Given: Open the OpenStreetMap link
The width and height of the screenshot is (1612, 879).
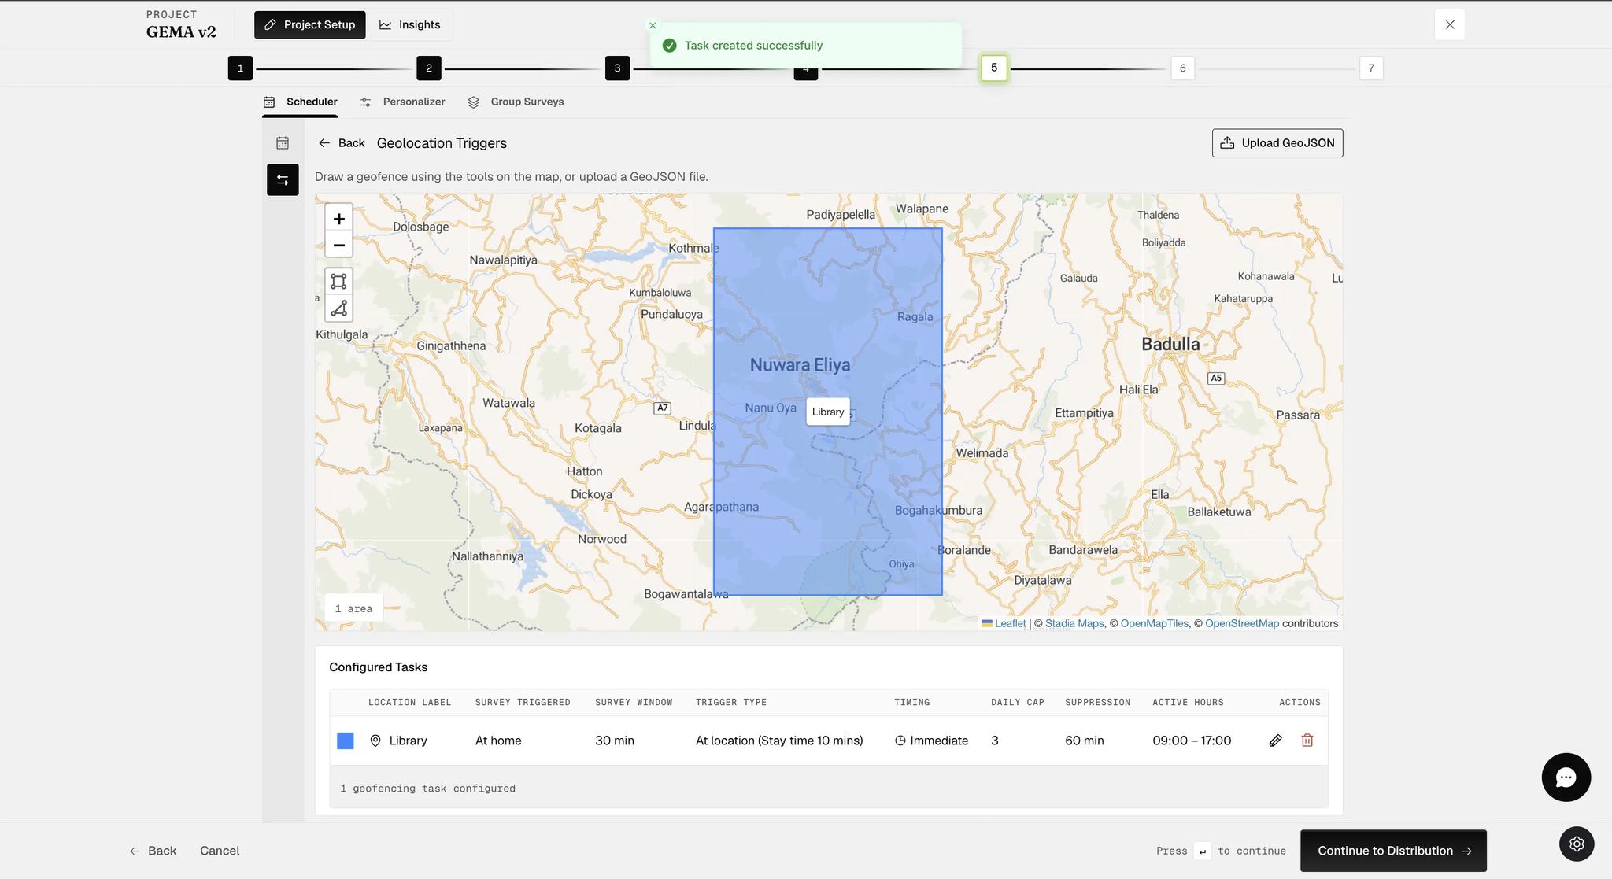Looking at the screenshot, I should coord(1242,623).
